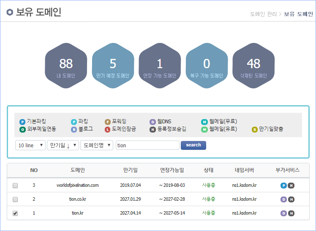Uncheck the tion.kr row checkbox
The width and height of the screenshot is (316, 231).
[x=15, y=213]
